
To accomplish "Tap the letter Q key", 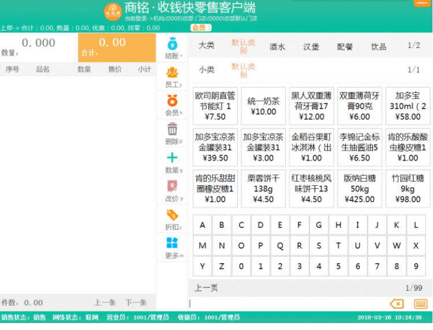I will pos(280,246).
